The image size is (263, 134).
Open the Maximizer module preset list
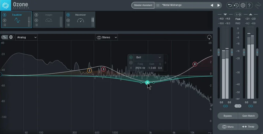pyautogui.click(x=68, y=25)
